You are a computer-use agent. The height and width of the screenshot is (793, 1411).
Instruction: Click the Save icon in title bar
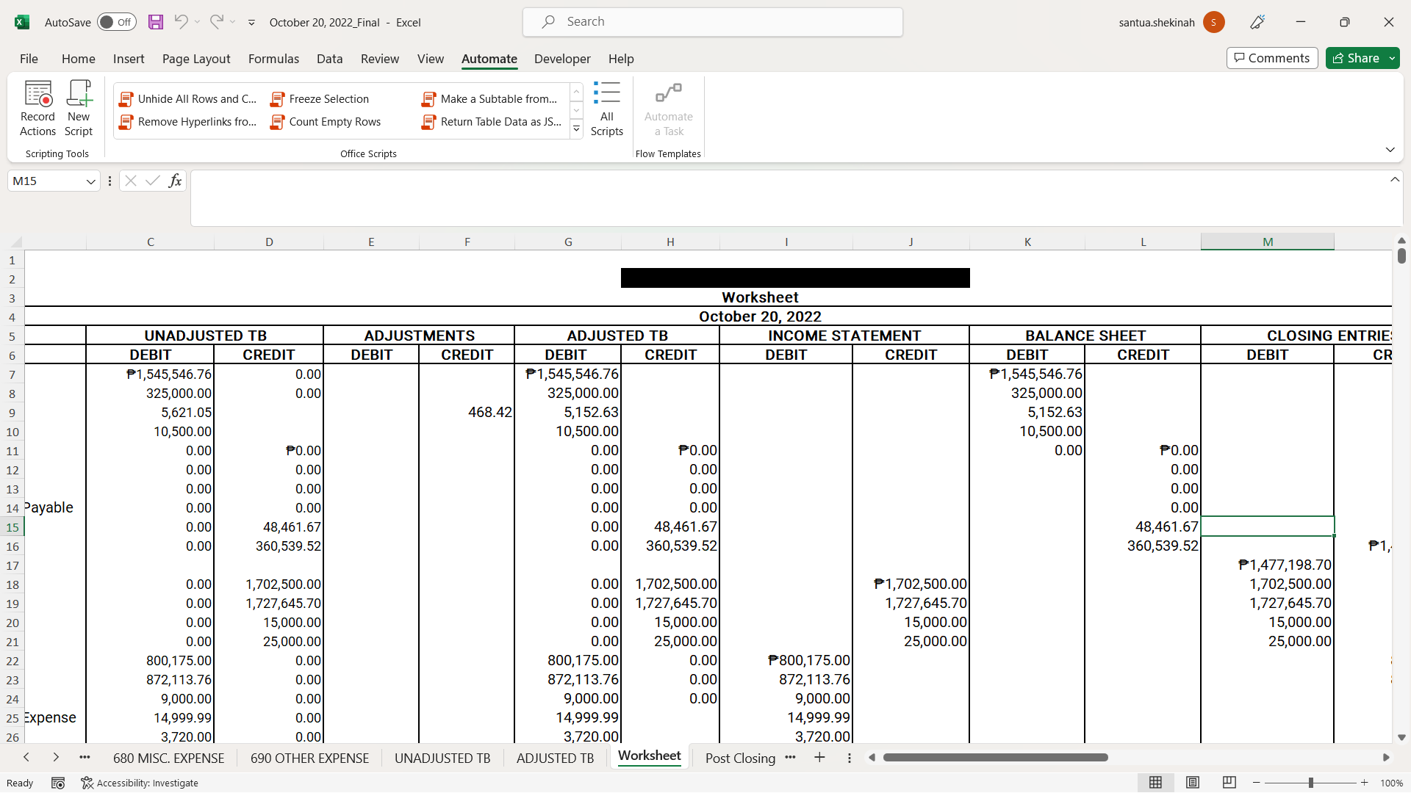[x=156, y=22]
